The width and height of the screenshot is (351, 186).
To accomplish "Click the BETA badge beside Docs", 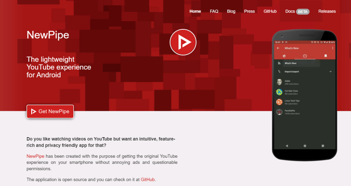I will click(x=303, y=12).
